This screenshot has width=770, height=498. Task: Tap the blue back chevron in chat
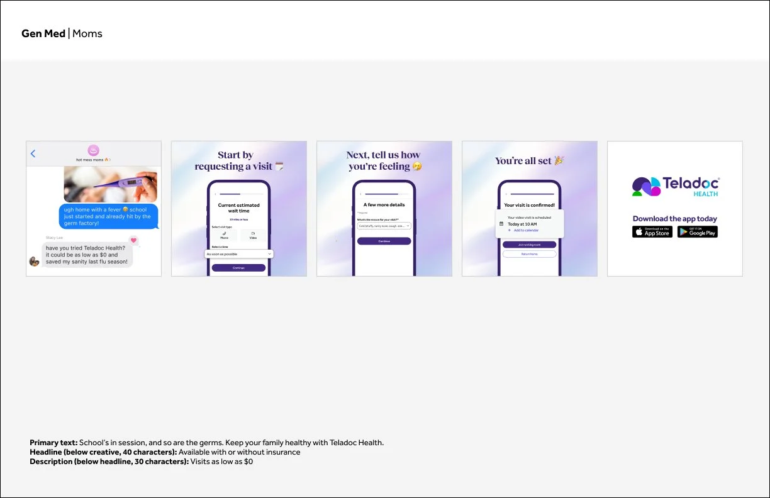click(x=33, y=153)
